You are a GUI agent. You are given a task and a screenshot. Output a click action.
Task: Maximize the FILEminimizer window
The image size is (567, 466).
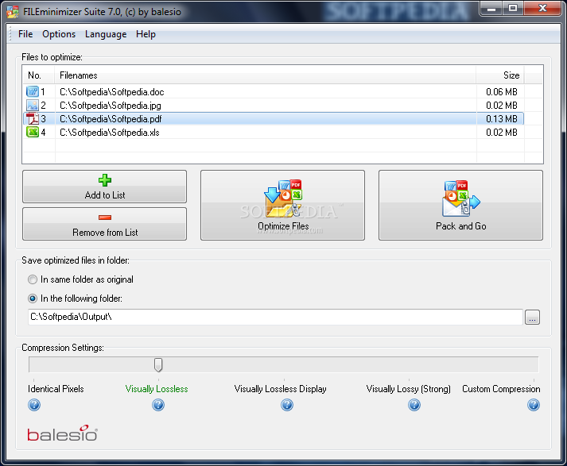(513, 9)
